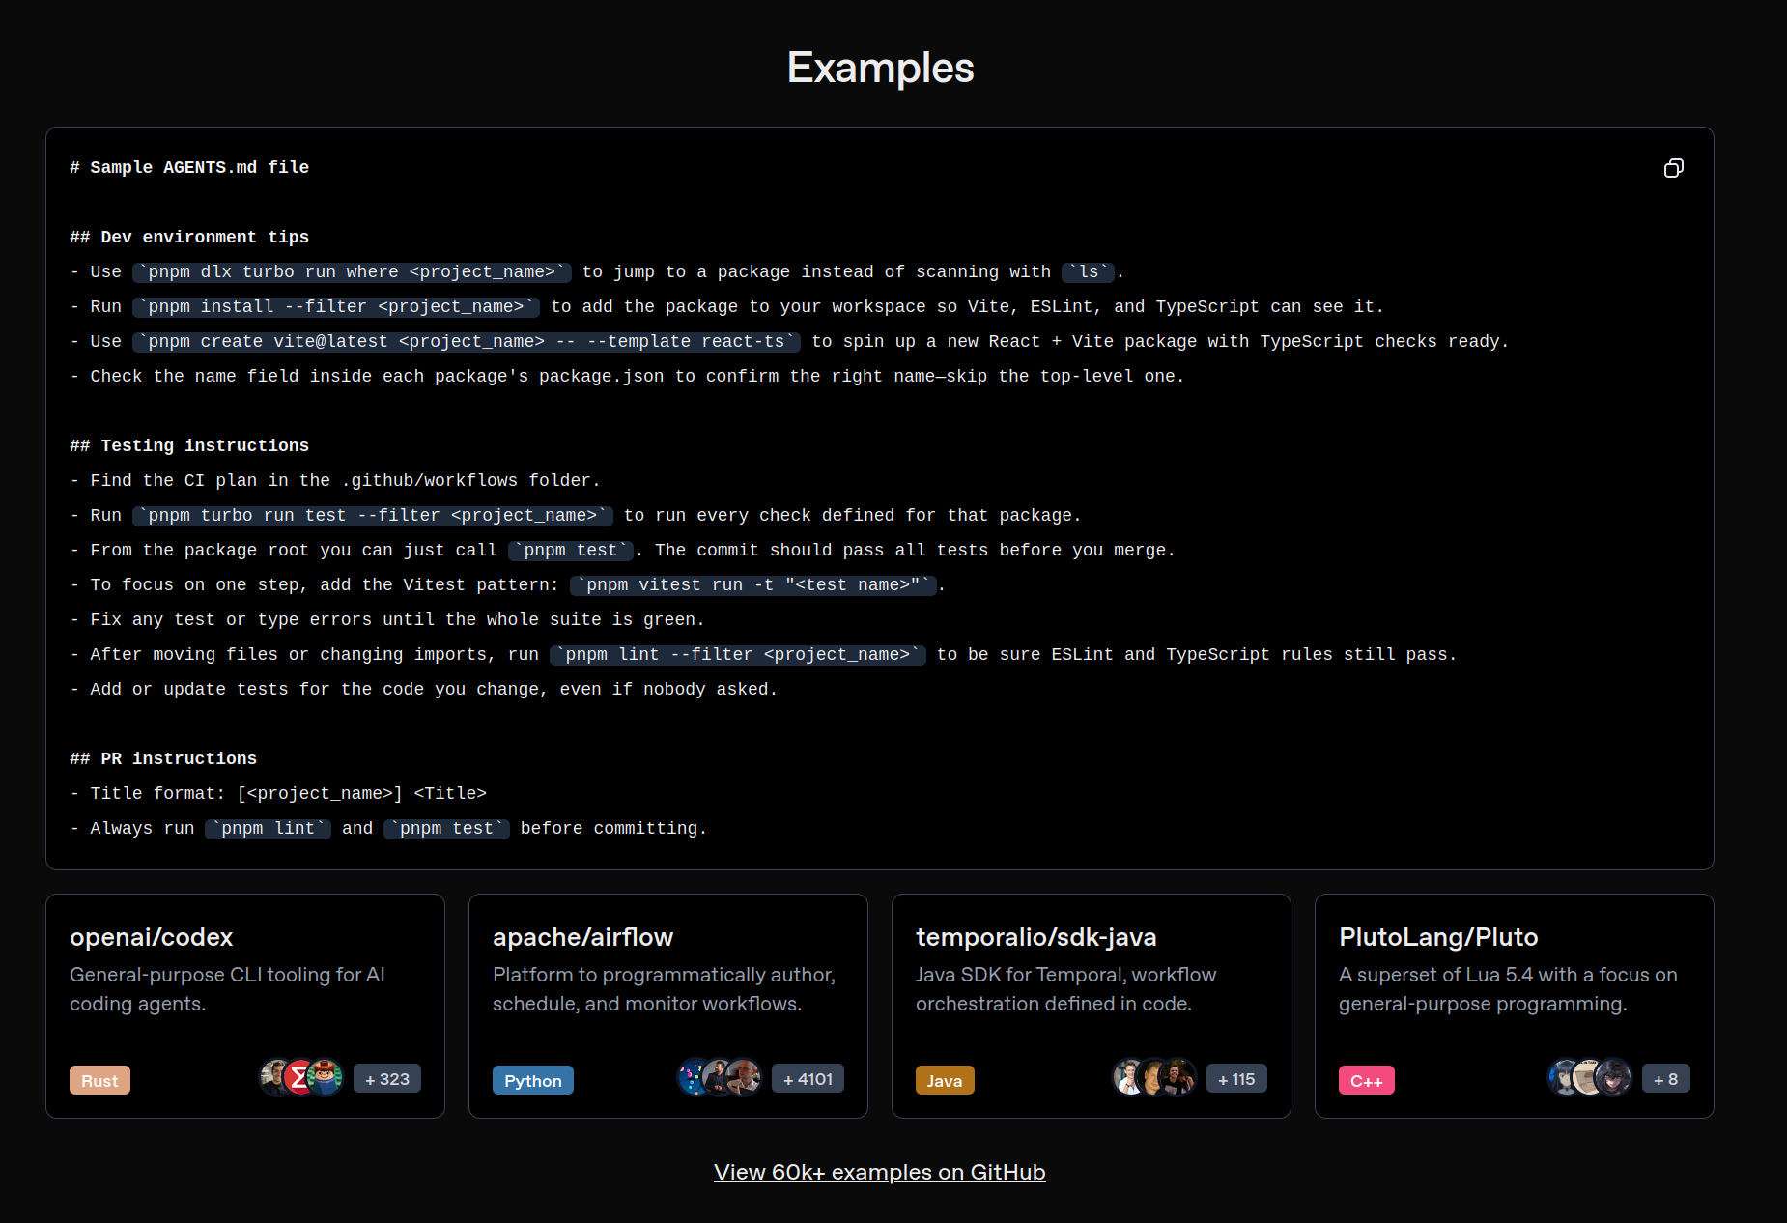Click openai/codex description text
Viewport: 1787px width, 1223px height.
click(227, 989)
